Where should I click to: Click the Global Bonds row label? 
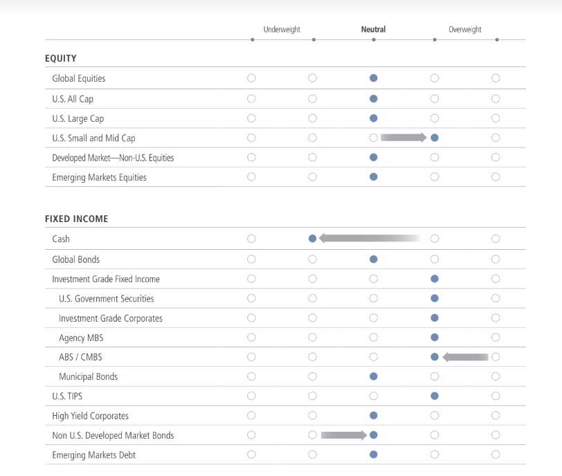tap(76, 259)
